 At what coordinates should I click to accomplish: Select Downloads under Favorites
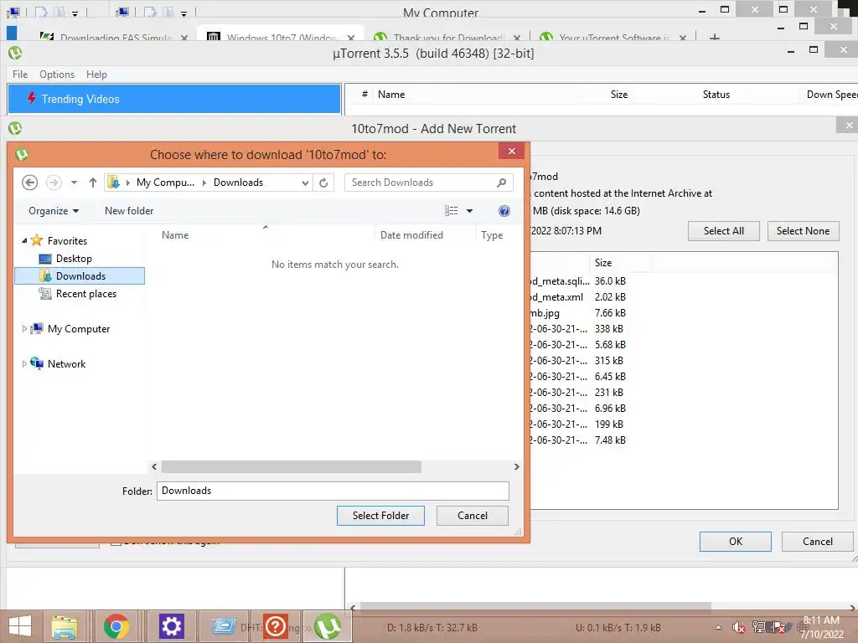[x=80, y=276]
